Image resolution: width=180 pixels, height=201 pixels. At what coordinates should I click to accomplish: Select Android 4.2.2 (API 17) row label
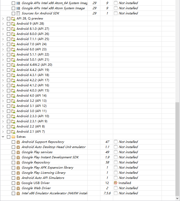[x=33, y=80]
